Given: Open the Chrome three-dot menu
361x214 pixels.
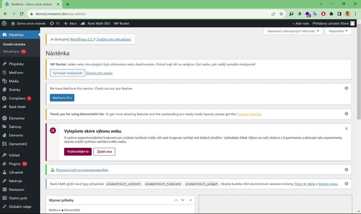Looking at the screenshot, I should [355, 14].
